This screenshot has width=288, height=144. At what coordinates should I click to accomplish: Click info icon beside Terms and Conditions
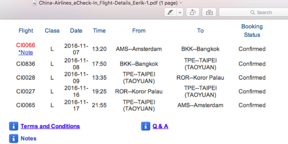[x=14, y=126]
